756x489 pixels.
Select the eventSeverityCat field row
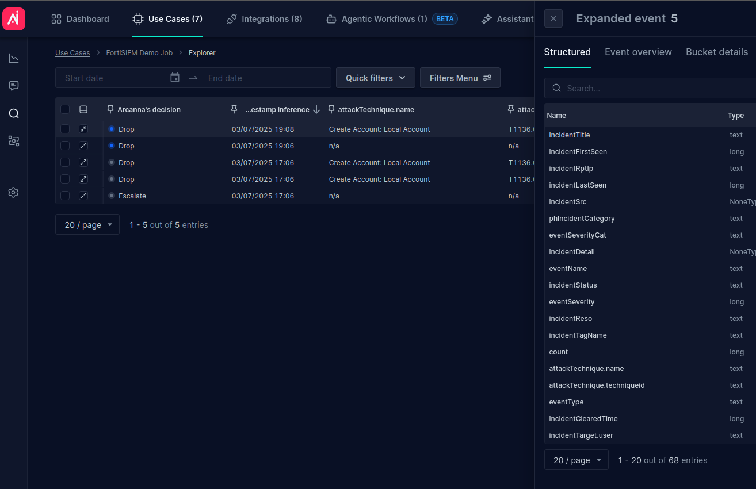pos(650,235)
